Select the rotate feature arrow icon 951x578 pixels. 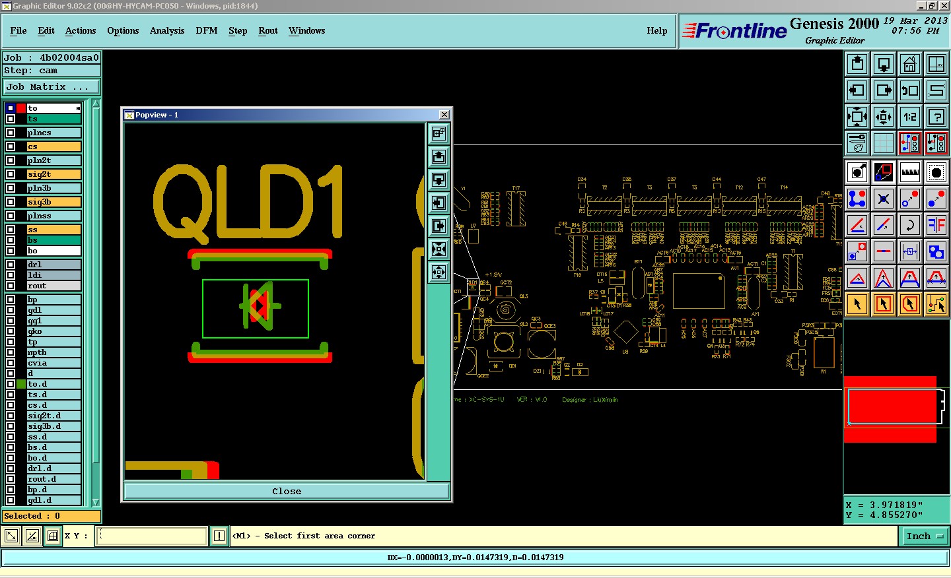[x=910, y=225]
